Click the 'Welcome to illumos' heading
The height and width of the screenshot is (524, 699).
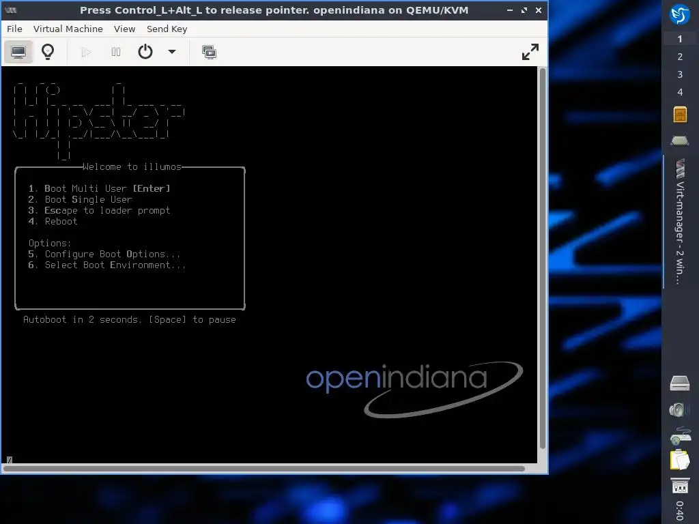click(x=132, y=166)
